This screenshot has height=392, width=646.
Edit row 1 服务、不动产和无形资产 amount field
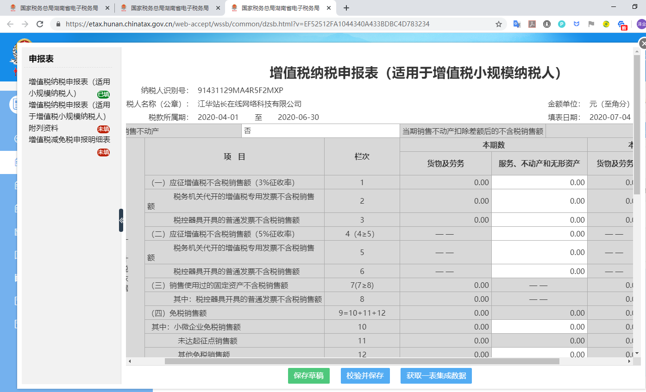click(x=539, y=182)
